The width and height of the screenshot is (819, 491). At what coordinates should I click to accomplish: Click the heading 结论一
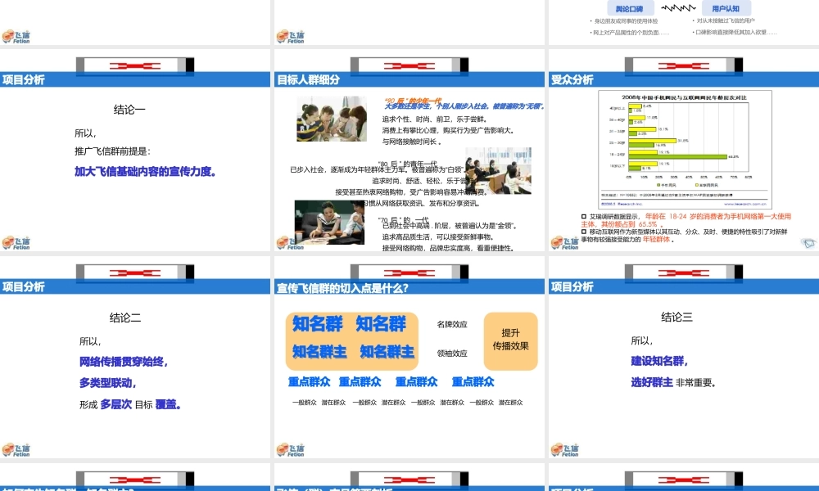click(129, 110)
